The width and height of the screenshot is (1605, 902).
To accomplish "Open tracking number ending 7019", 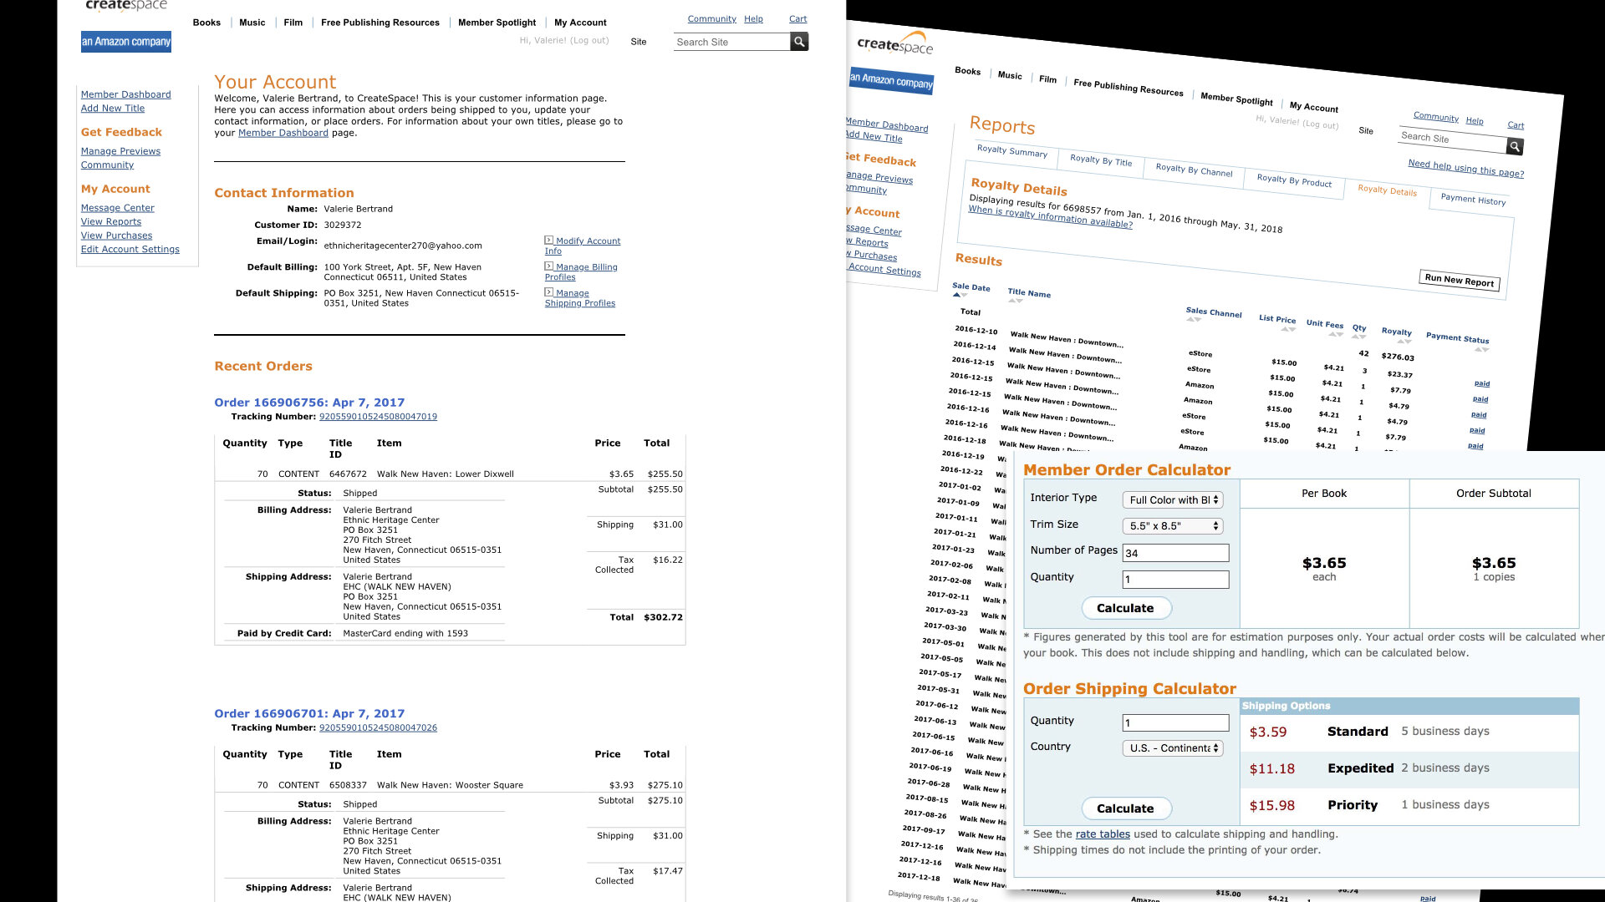I will point(378,417).
